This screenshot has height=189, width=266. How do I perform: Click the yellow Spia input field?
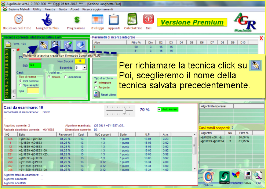pyautogui.click(x=33, y=90)
